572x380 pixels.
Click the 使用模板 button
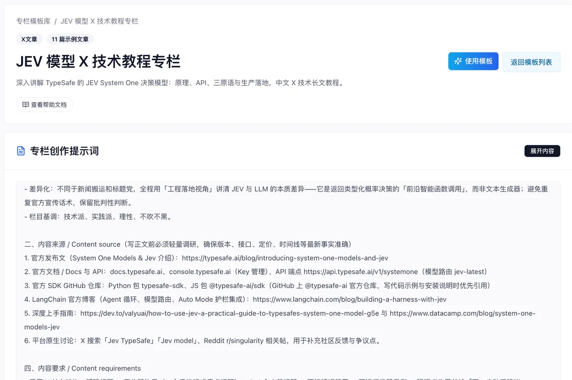click(473, 61)
